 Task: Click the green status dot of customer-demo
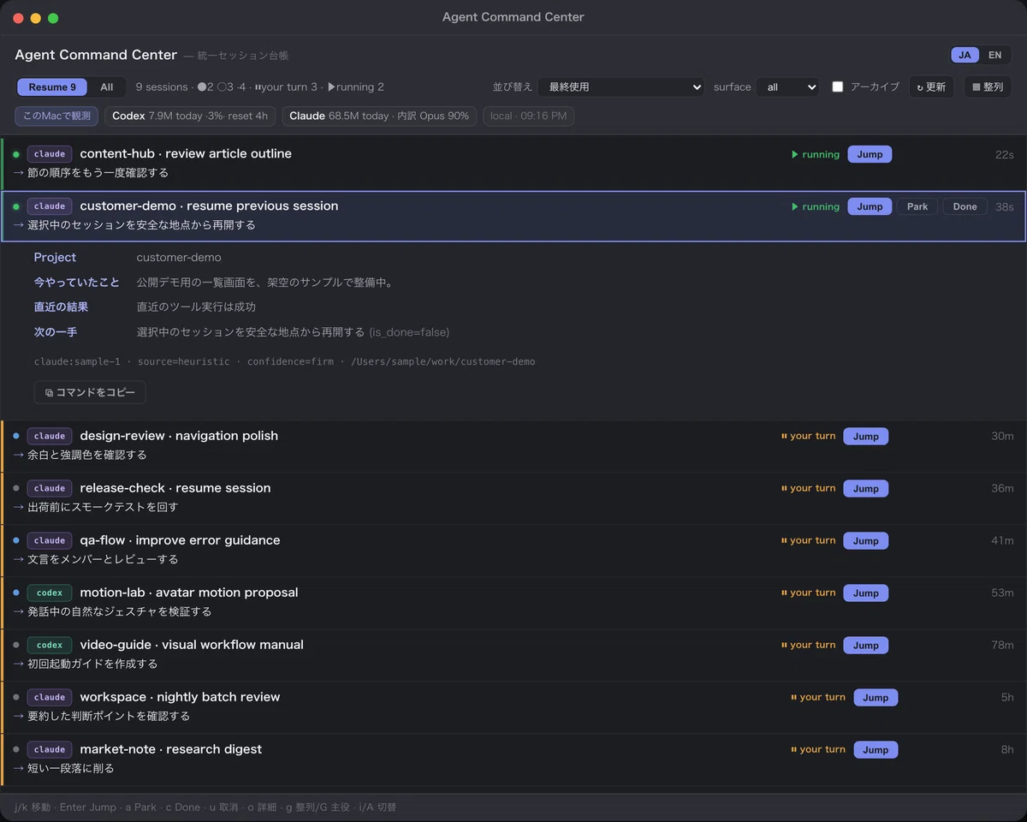(16, 206)
